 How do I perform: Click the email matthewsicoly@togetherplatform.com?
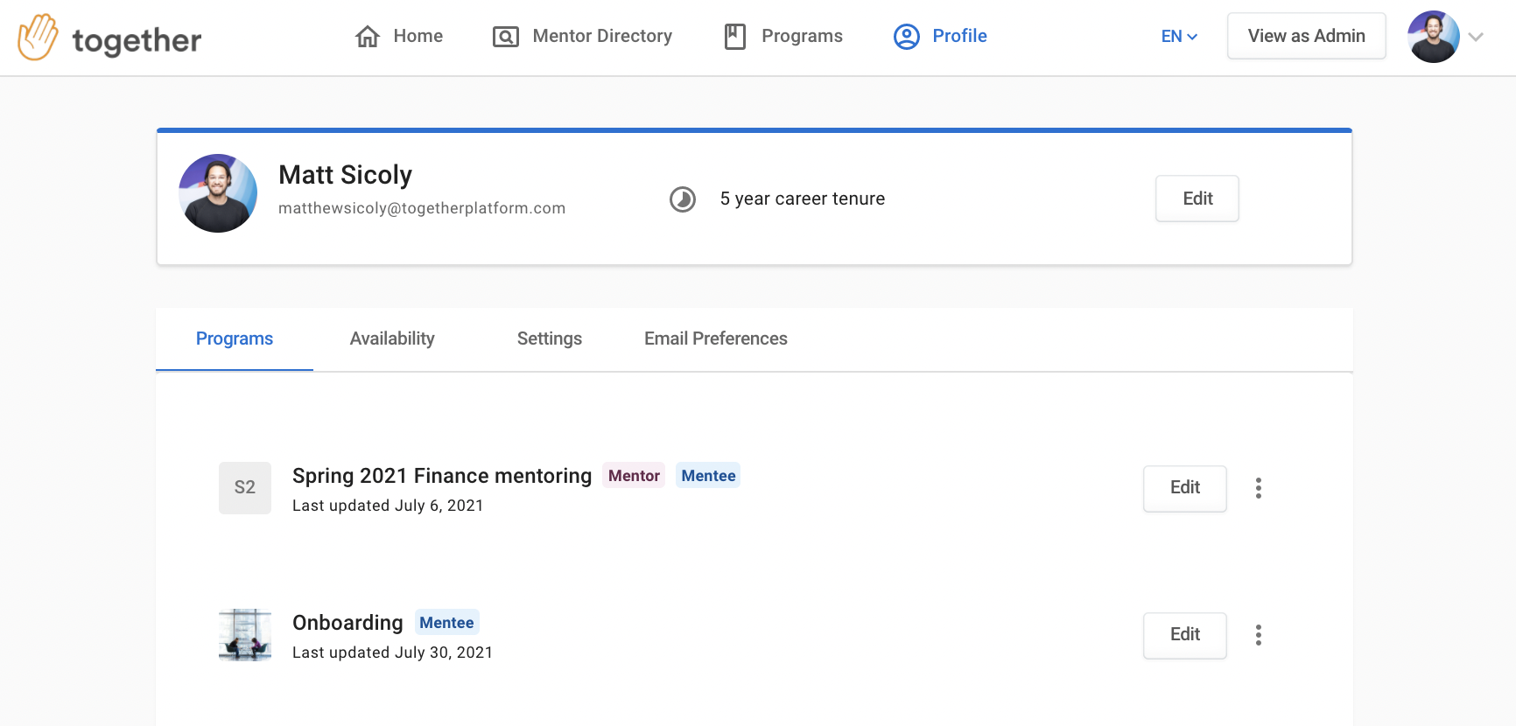point(422,208)
